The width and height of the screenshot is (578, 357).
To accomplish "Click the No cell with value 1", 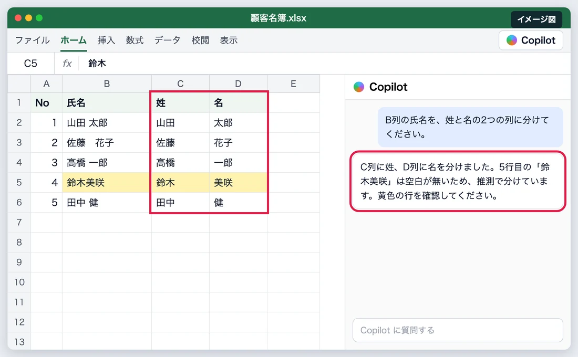I will point(46,123).
